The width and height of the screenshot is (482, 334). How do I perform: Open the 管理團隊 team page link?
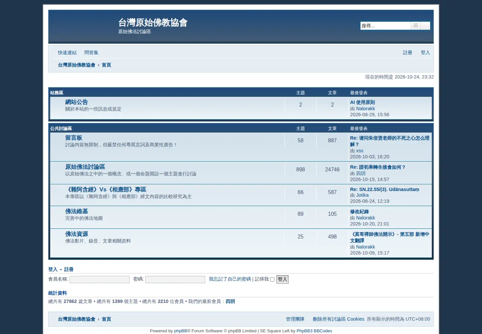(x=295, y=319)
